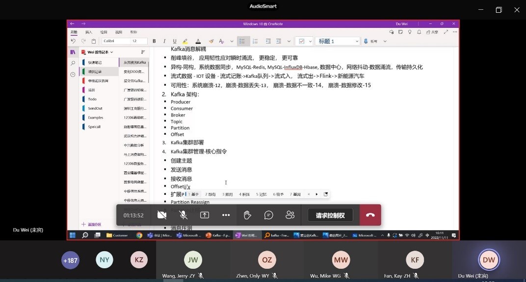Show the participants list
Image resolution: width=526 pixels, height=282 pixels.
click(290, 215)
